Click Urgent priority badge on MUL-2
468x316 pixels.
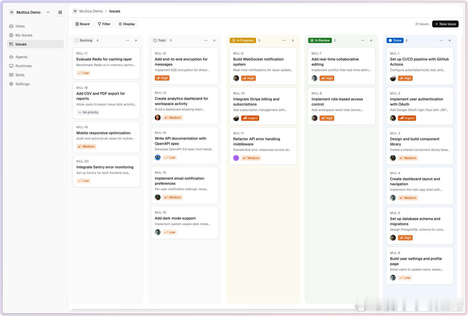407,118
